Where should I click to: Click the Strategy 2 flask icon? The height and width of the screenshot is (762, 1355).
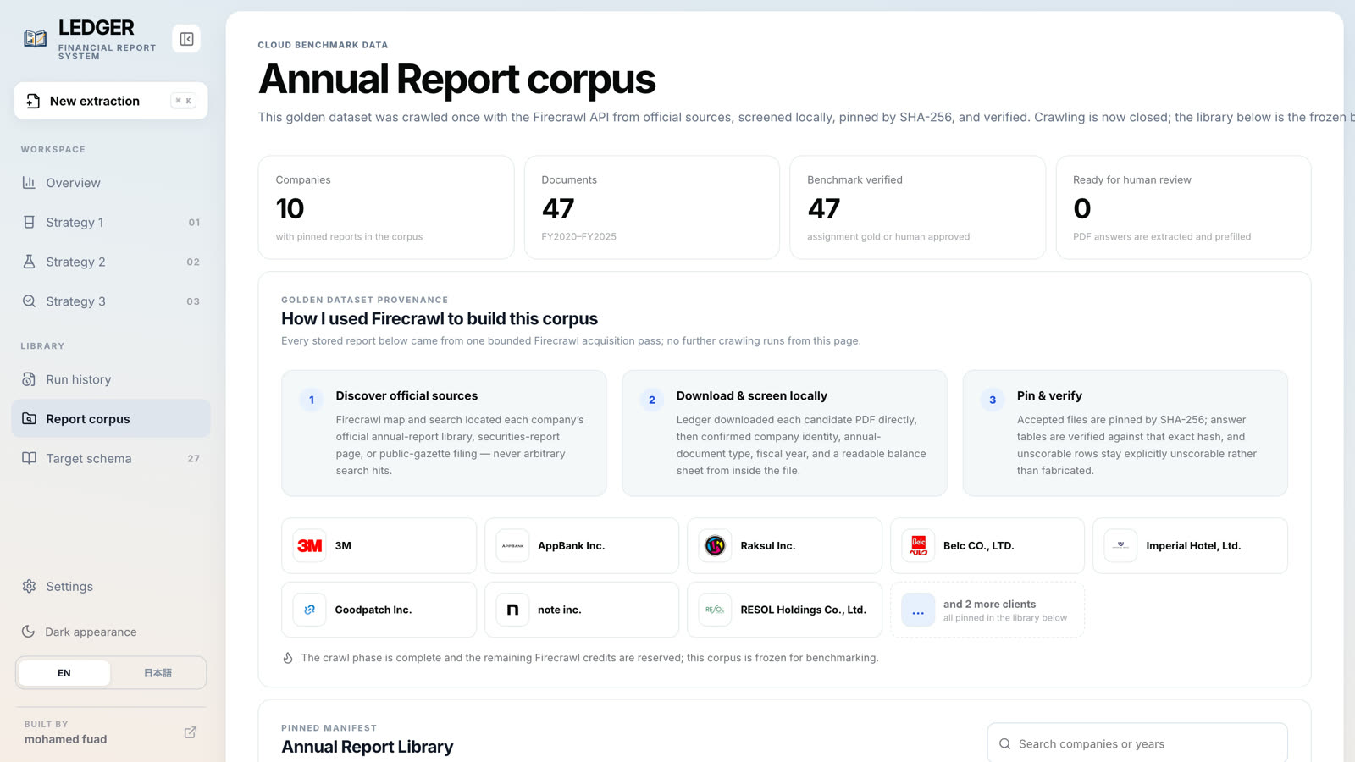point(29,262)
